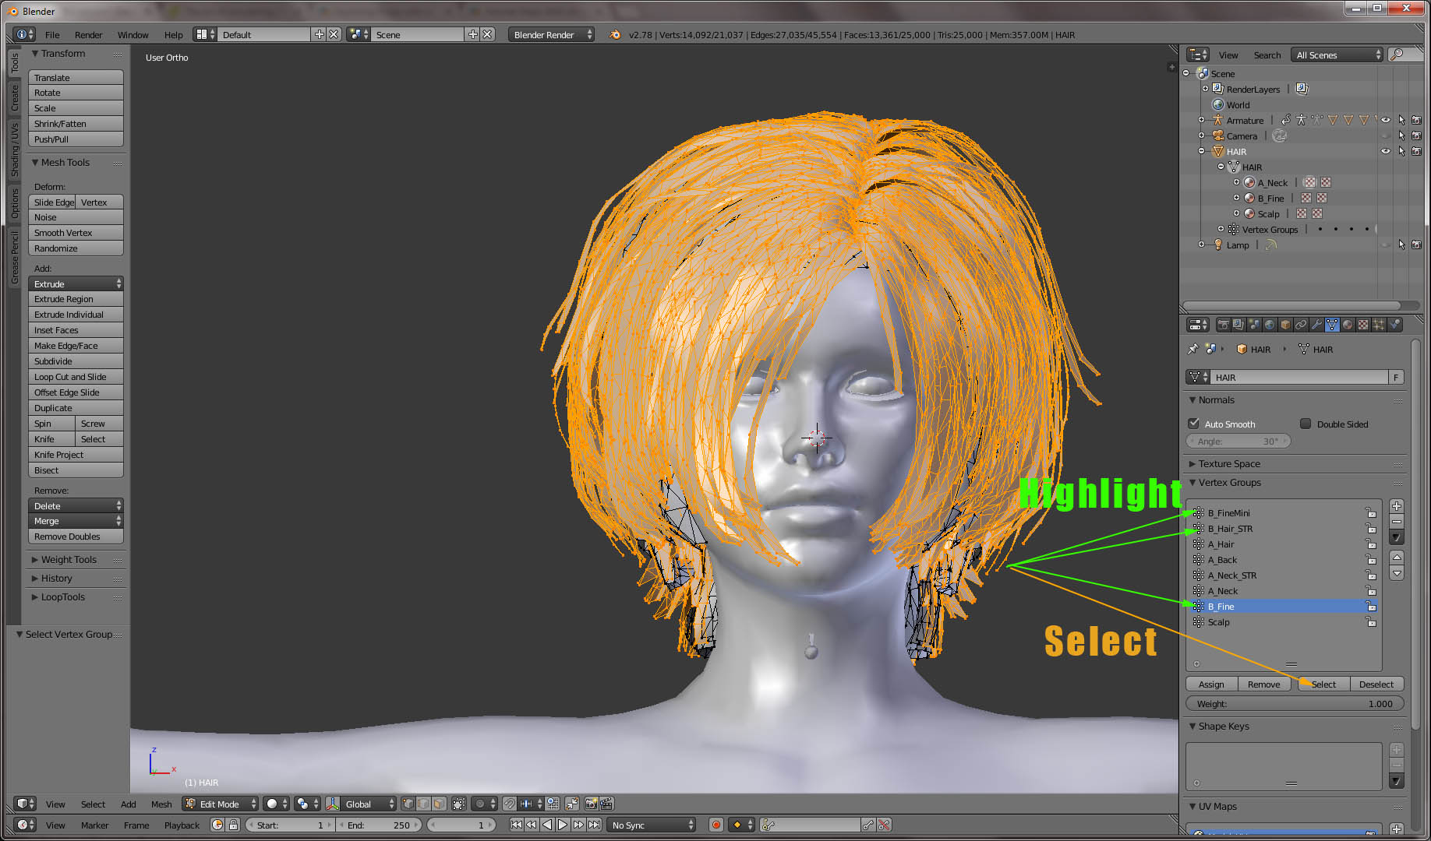Open the Render menu
Viewport: 1431px width, 841px height.
pos(88,34)
